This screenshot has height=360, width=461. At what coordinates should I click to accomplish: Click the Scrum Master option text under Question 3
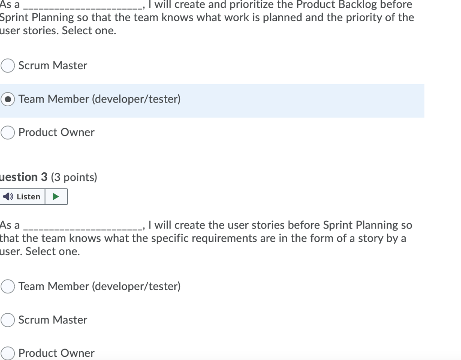click(x=52, y=319)
